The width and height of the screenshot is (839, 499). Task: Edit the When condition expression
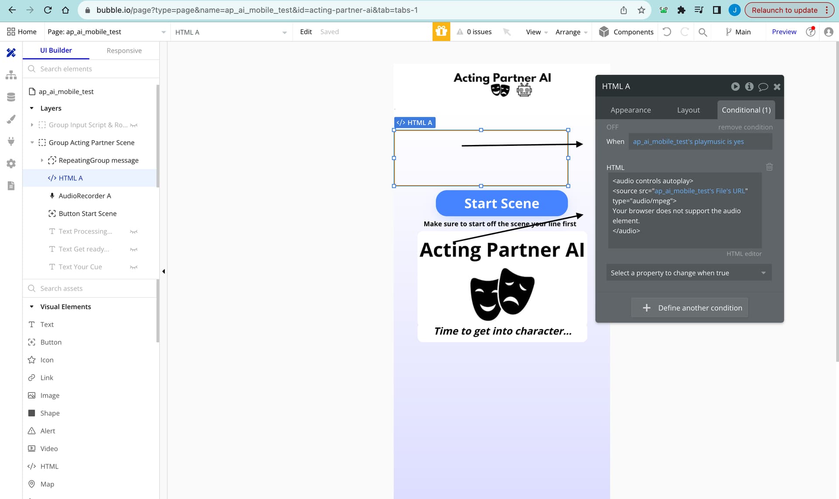(700, 141)
